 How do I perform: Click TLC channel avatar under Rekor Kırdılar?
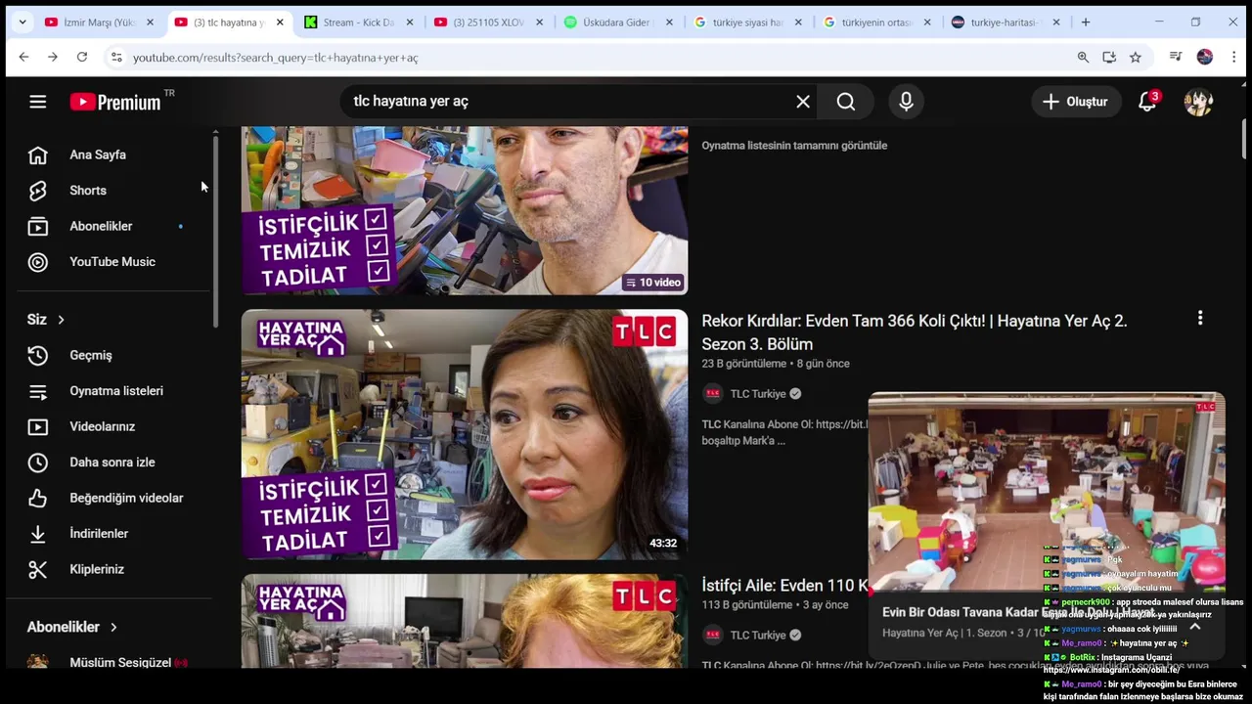713,394
